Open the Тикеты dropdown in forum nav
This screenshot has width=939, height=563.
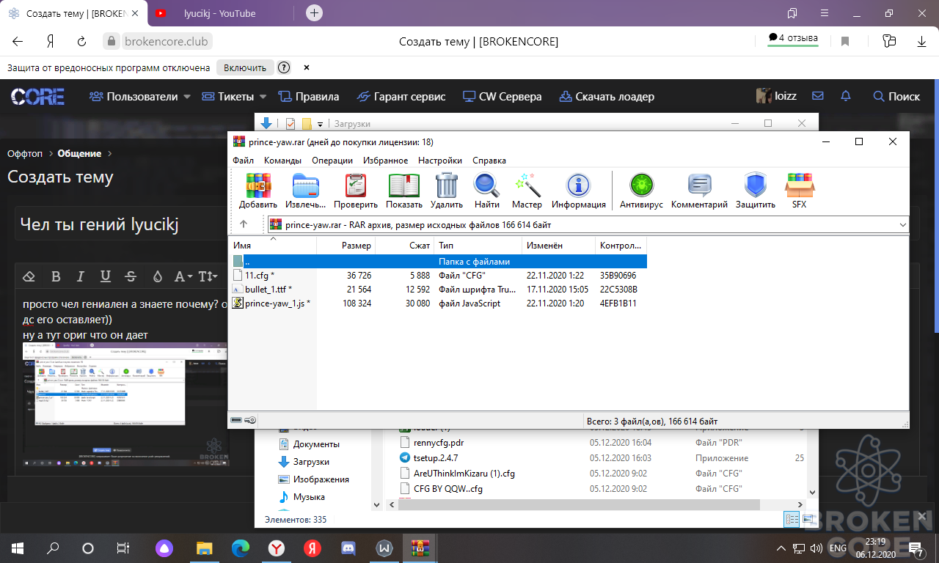click(234, 97)
